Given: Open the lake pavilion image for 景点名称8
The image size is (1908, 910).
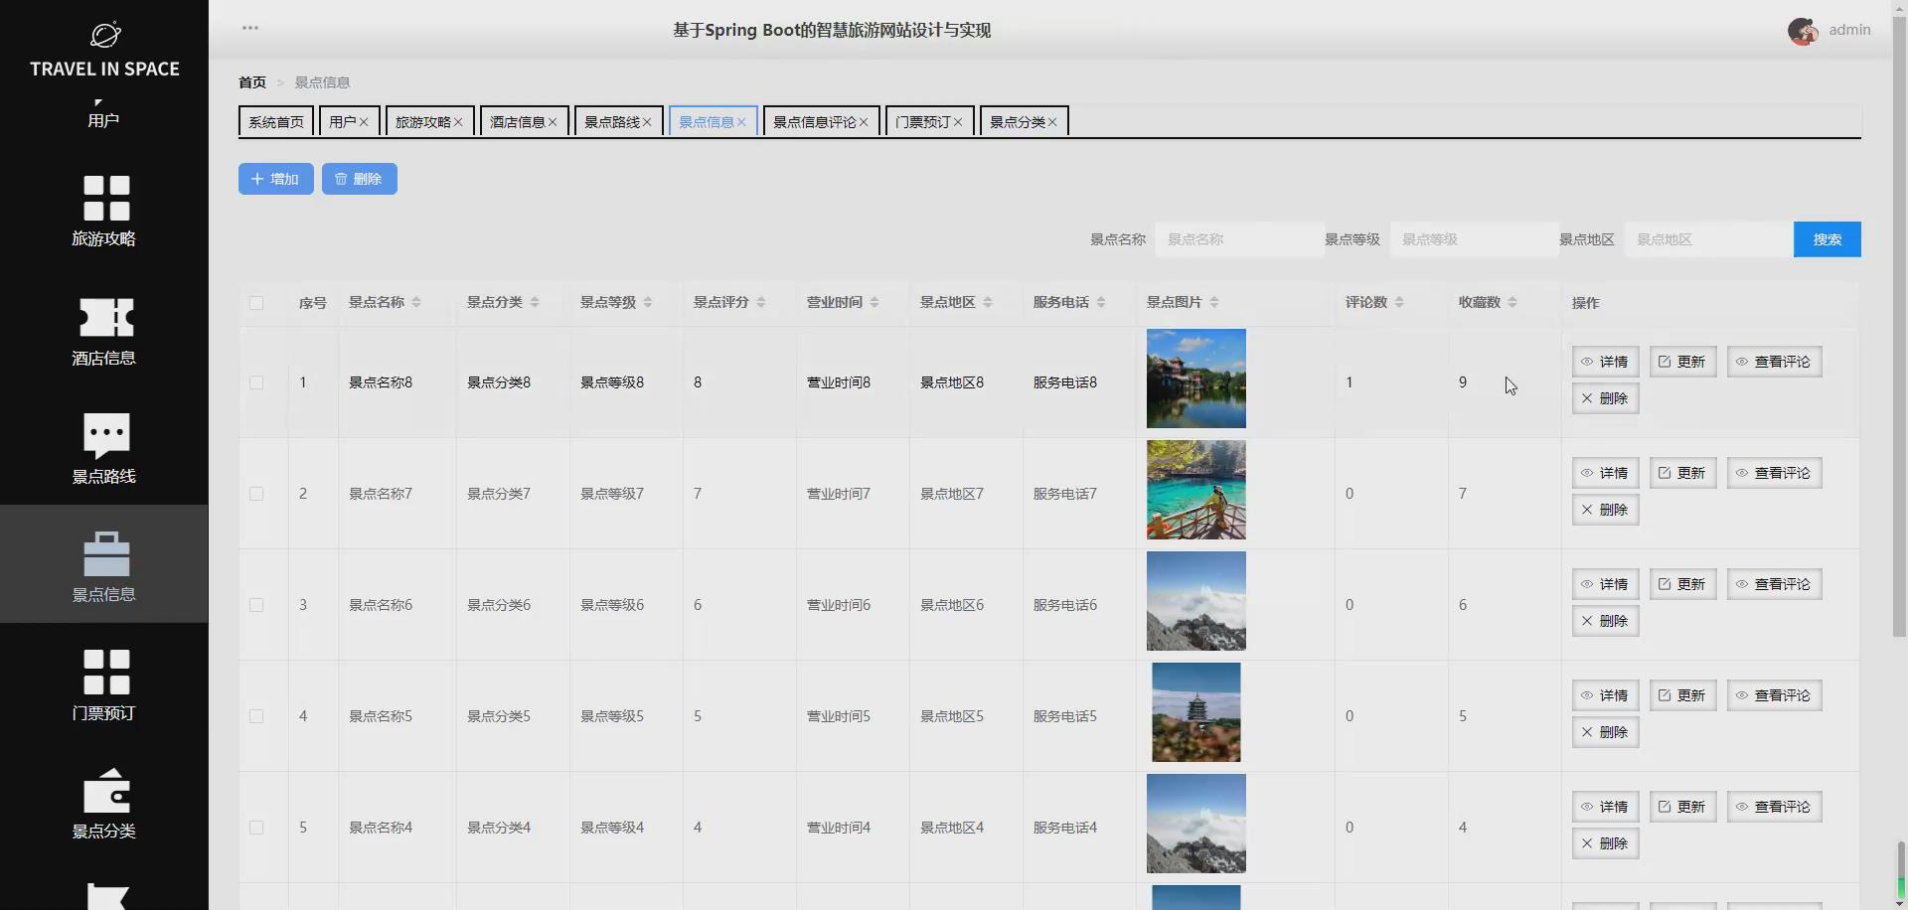Looking at the screenshot, I should click(x=1196, y=379).
